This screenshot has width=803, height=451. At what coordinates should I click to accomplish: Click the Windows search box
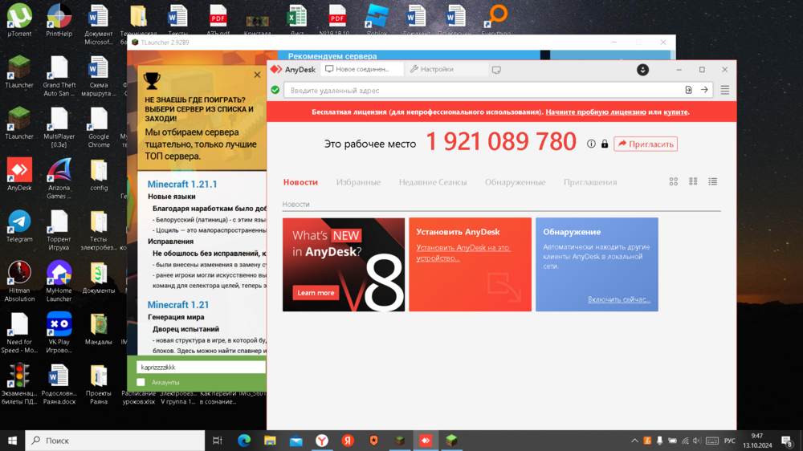[x=115, y=441]
